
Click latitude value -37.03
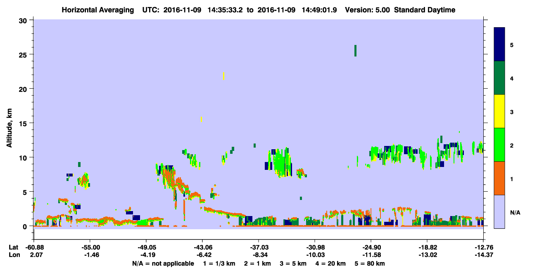[258, 247]
